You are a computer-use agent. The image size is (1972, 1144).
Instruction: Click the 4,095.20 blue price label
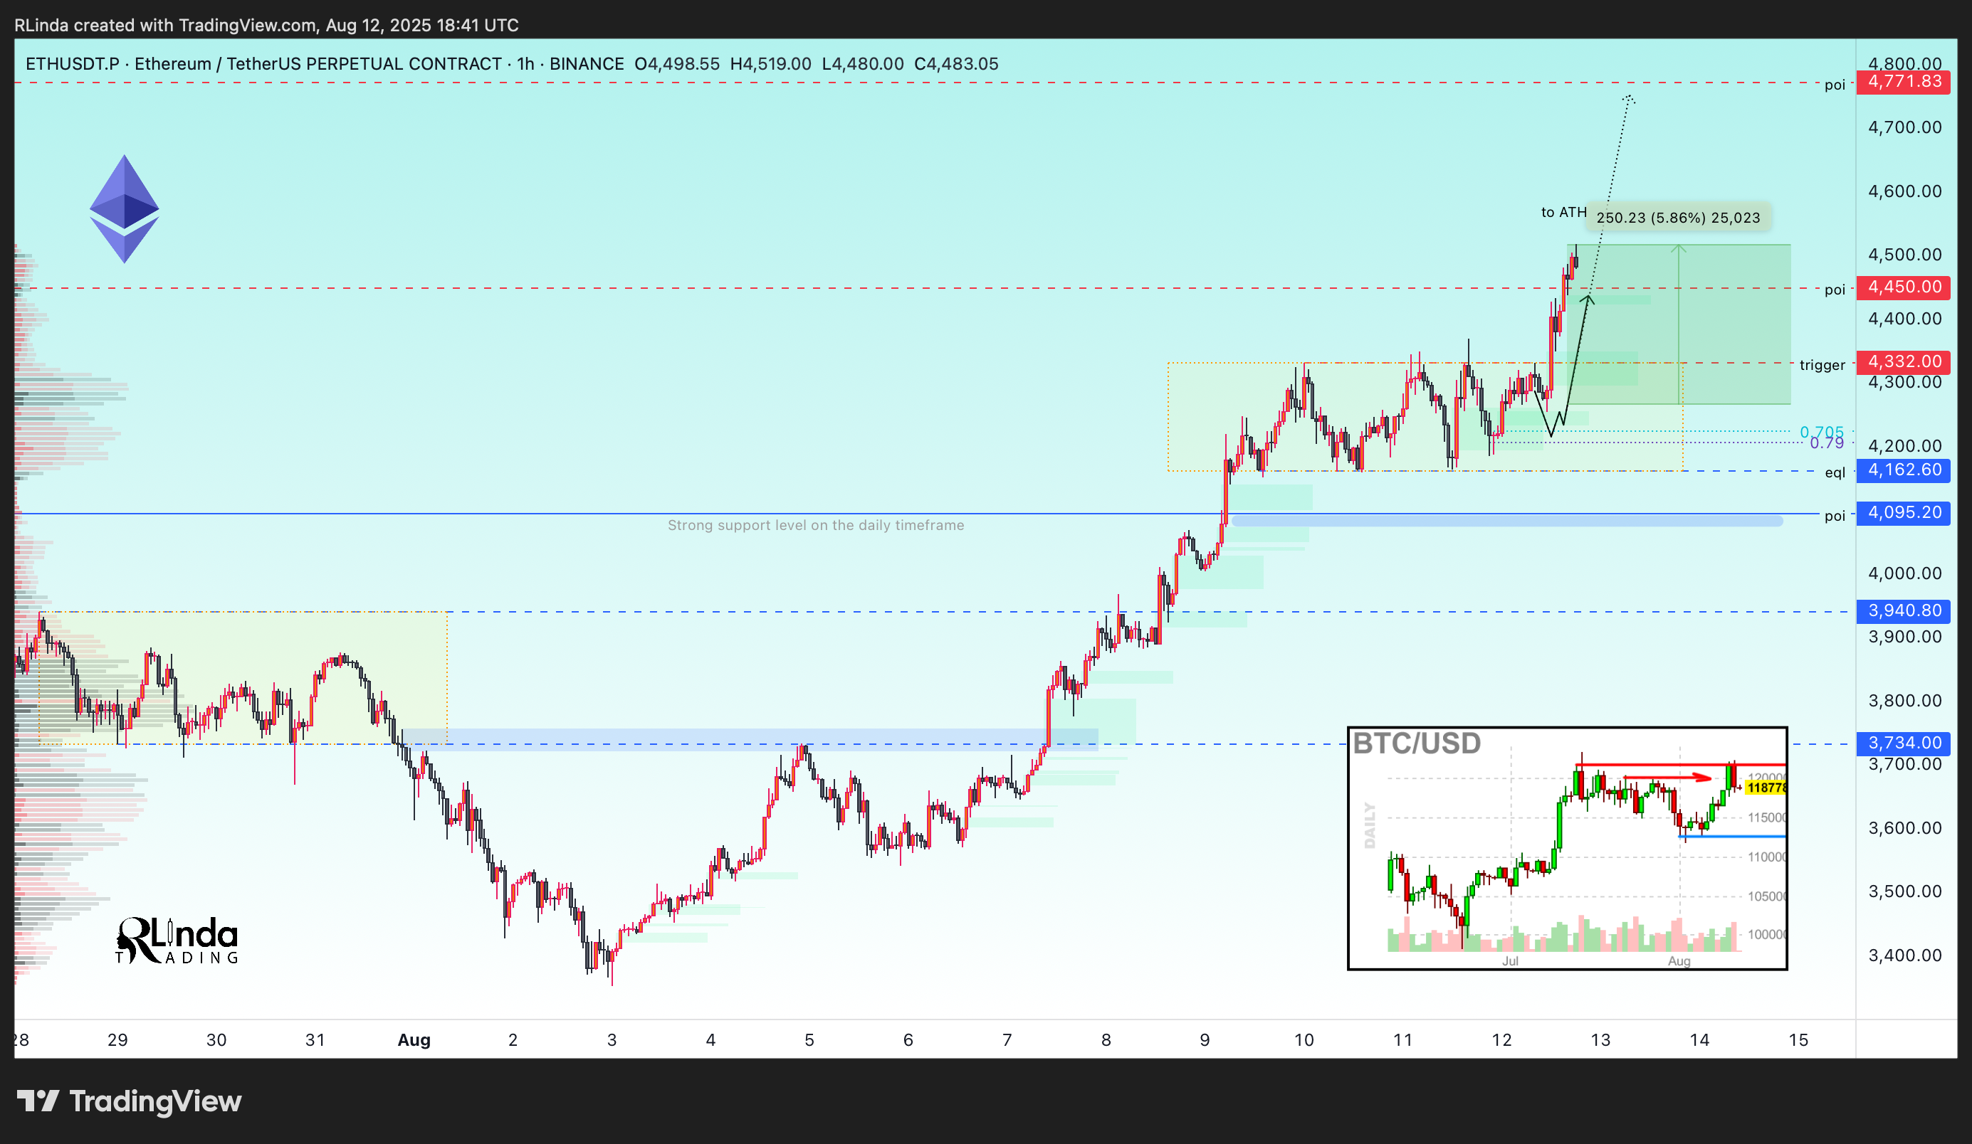1902,513
